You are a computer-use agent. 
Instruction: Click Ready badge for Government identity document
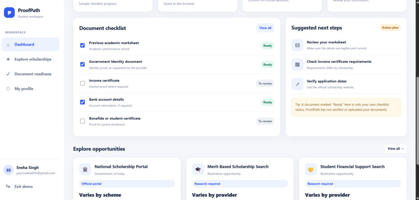click(268, 64)
